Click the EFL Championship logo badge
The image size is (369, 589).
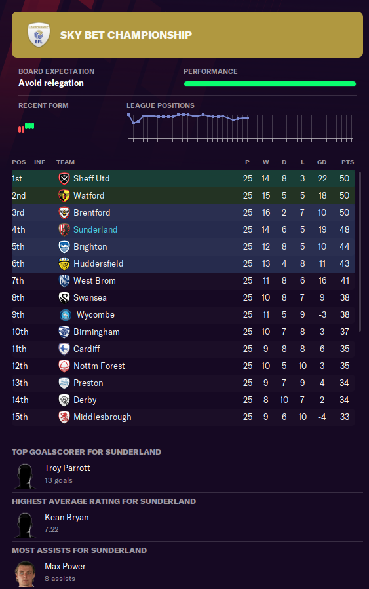pyautogui.click(x=39, y=35)
